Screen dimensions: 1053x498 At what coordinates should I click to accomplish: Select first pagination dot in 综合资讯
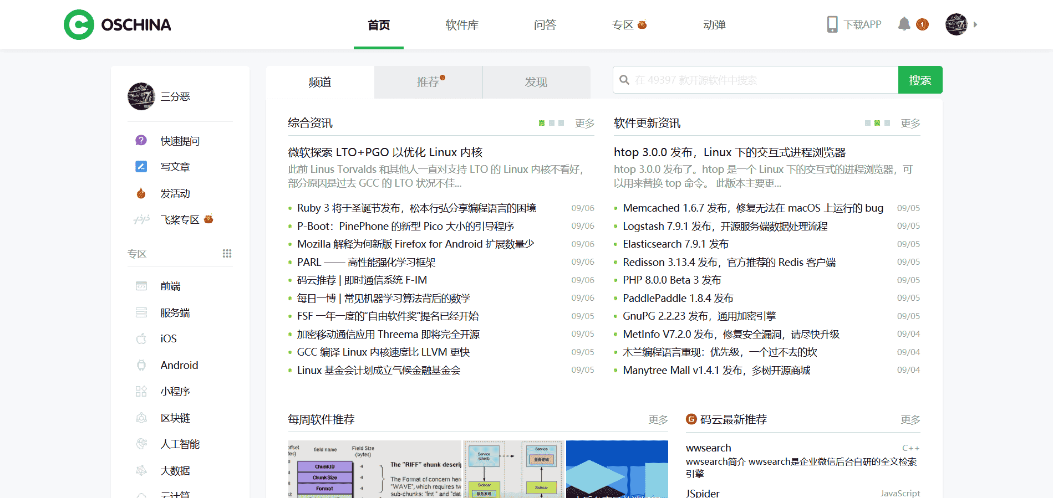click(542, 123)
